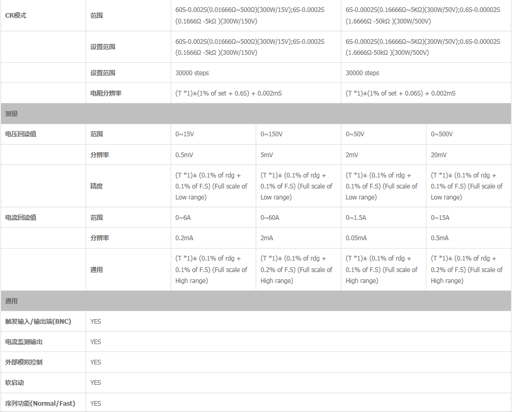This screenshot has width=512, height=412.
Task: Select the 测量 gray section header
Action: pos(256,113)
